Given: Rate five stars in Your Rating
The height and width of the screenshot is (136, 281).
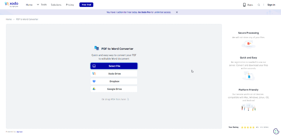Looking at the screenshot, I should [253, 127].
